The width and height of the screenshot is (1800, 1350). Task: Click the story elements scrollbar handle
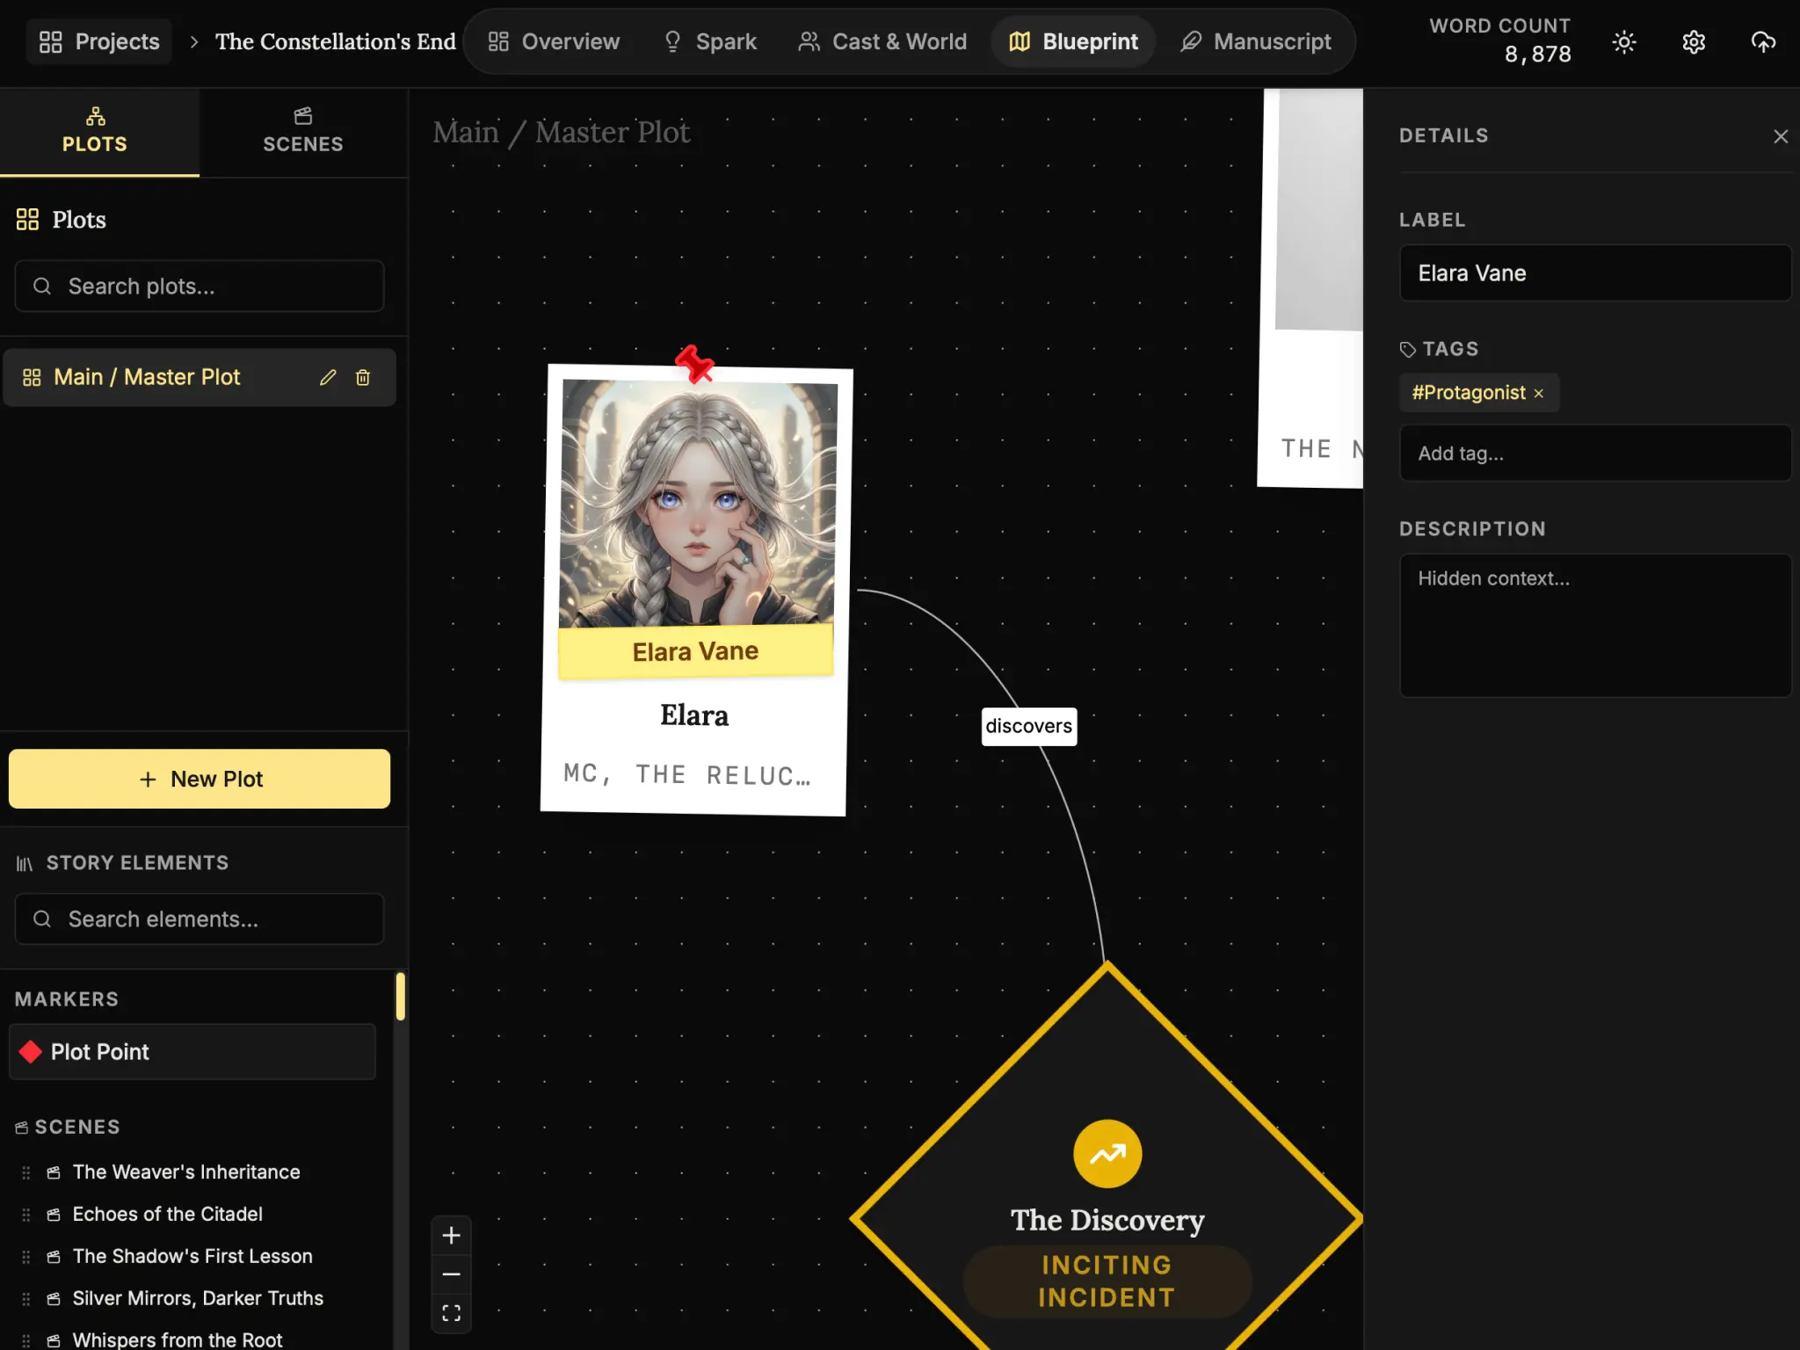point(401,997)
